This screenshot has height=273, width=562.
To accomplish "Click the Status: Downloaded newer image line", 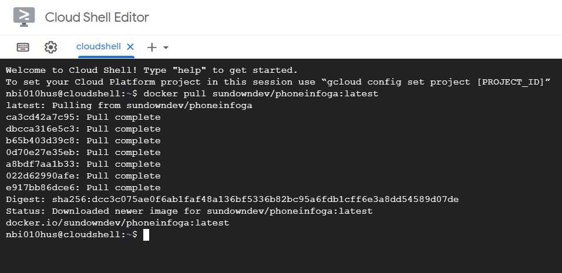I will point(189,211).
